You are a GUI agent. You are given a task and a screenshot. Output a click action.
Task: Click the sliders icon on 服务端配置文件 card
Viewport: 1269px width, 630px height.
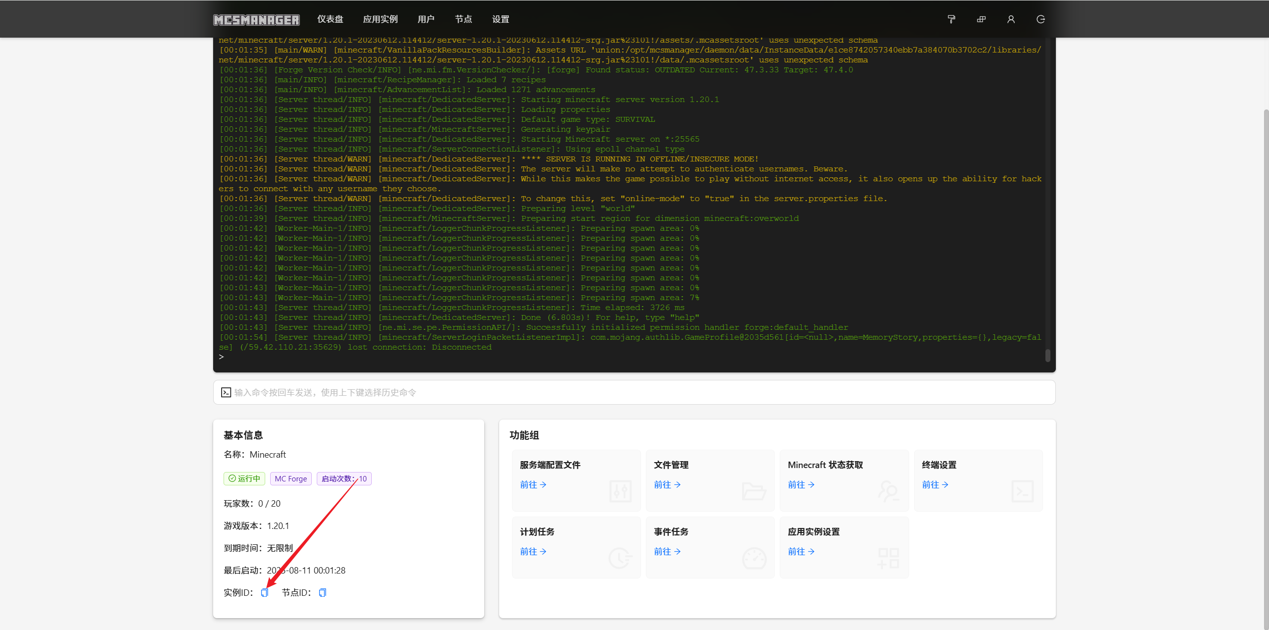click(620, 491)
